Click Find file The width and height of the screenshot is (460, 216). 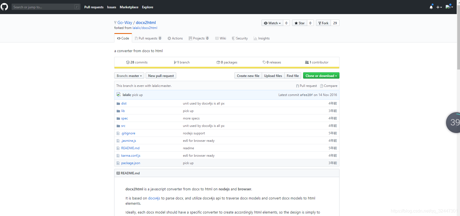(x=293, y=76)
